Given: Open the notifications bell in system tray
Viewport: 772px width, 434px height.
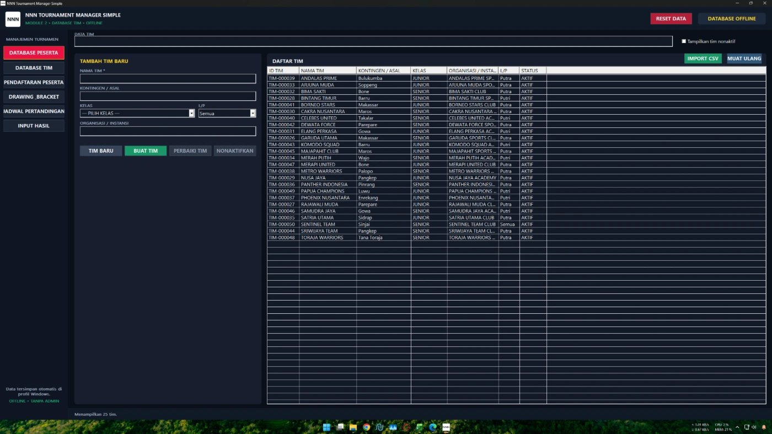Looking at the screenshot, I should pos(764,427).
